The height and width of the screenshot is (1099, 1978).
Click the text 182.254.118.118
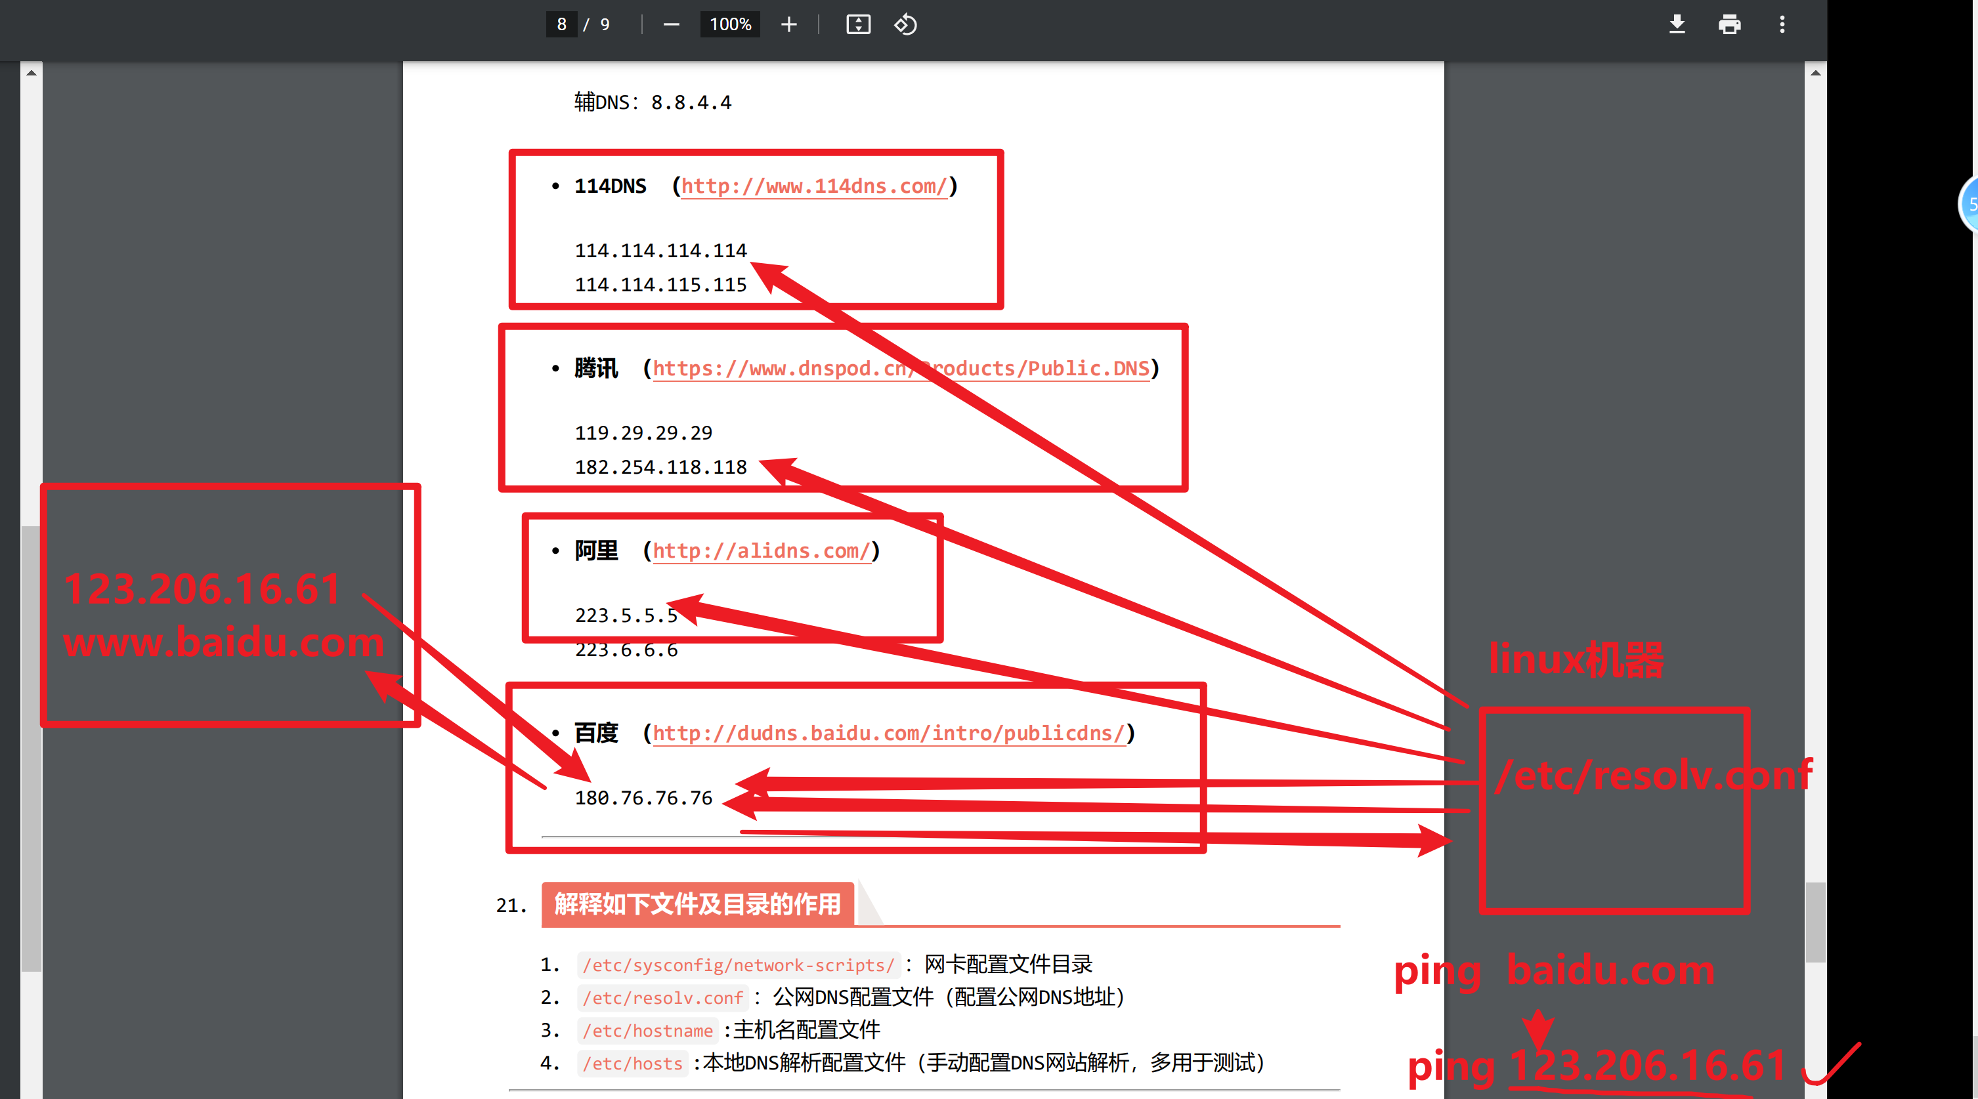660,467
